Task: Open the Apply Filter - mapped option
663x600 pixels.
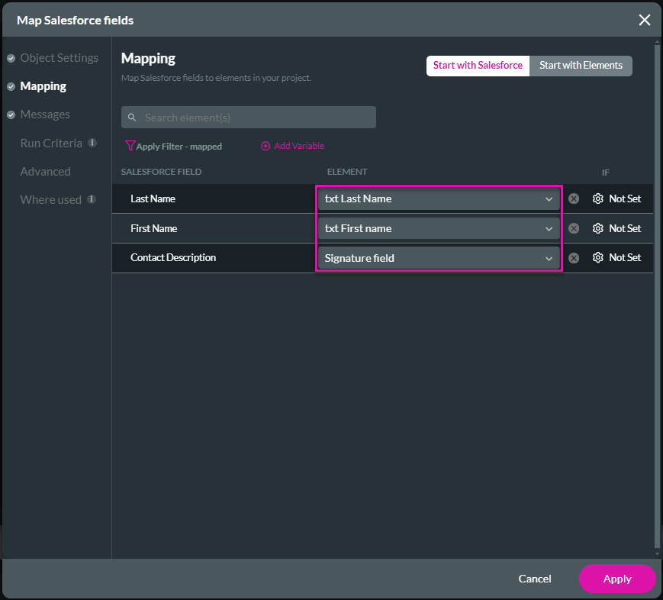Action: click(x=173, y=146)
